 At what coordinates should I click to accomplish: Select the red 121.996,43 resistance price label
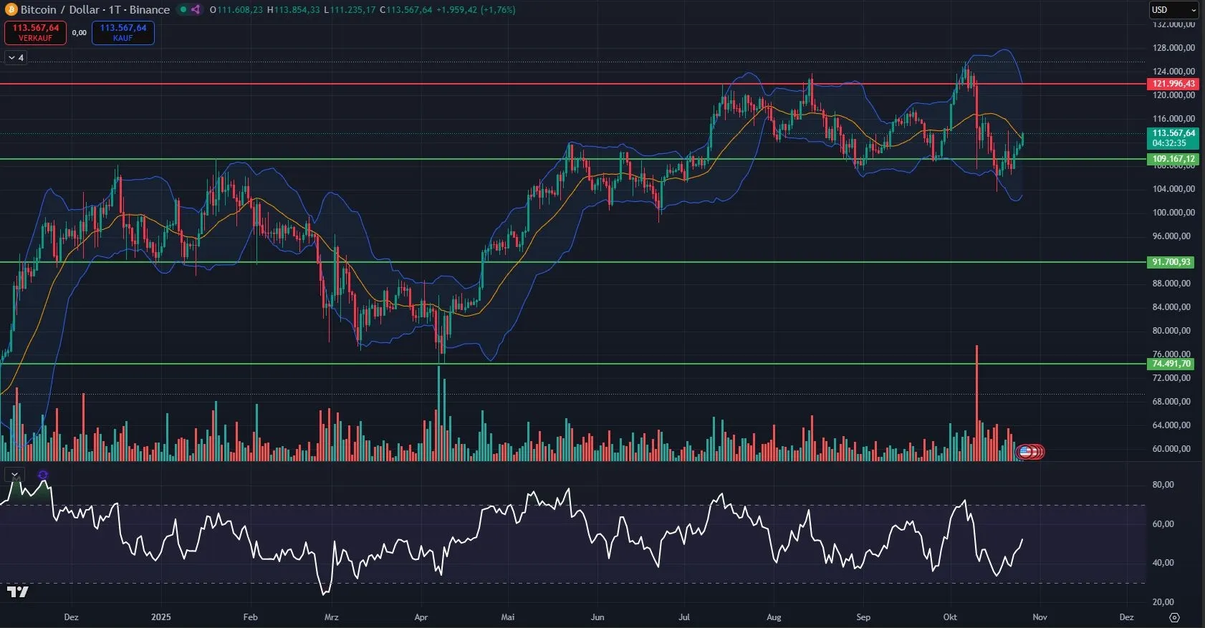(1173, 84)
